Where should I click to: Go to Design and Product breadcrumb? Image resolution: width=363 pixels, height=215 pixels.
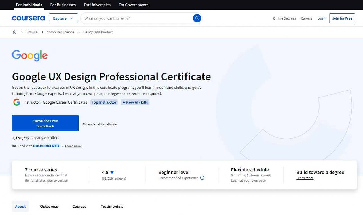(98, 32)
